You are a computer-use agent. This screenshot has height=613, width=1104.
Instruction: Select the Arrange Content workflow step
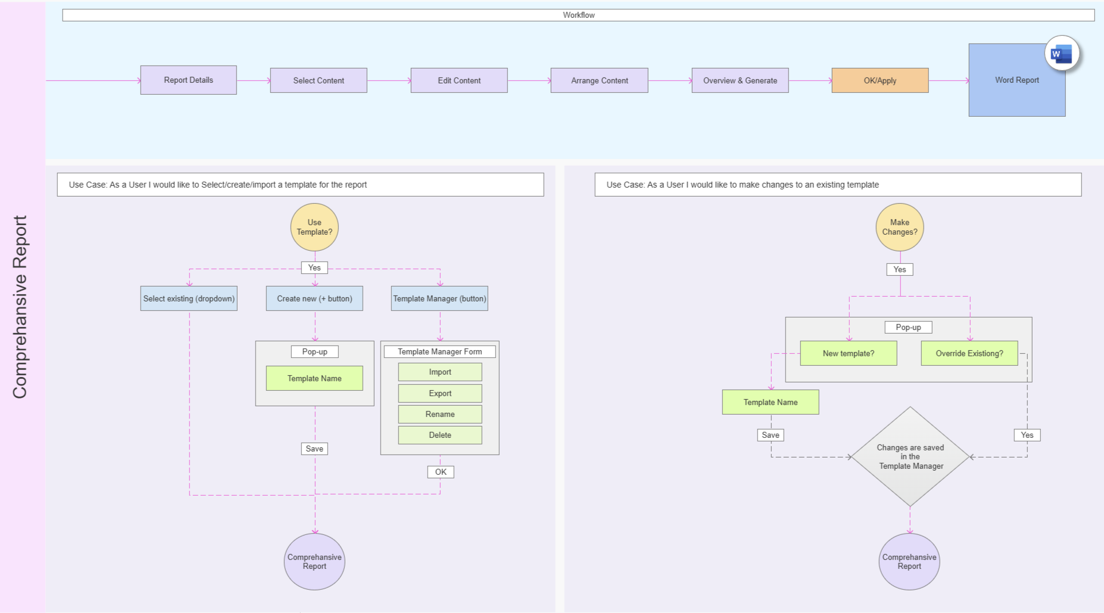click(x=600, y=80)
